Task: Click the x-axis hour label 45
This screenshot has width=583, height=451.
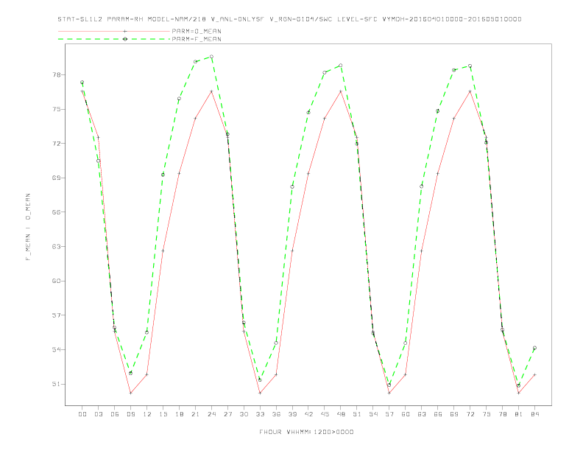Action: click(x=325, y=414)
